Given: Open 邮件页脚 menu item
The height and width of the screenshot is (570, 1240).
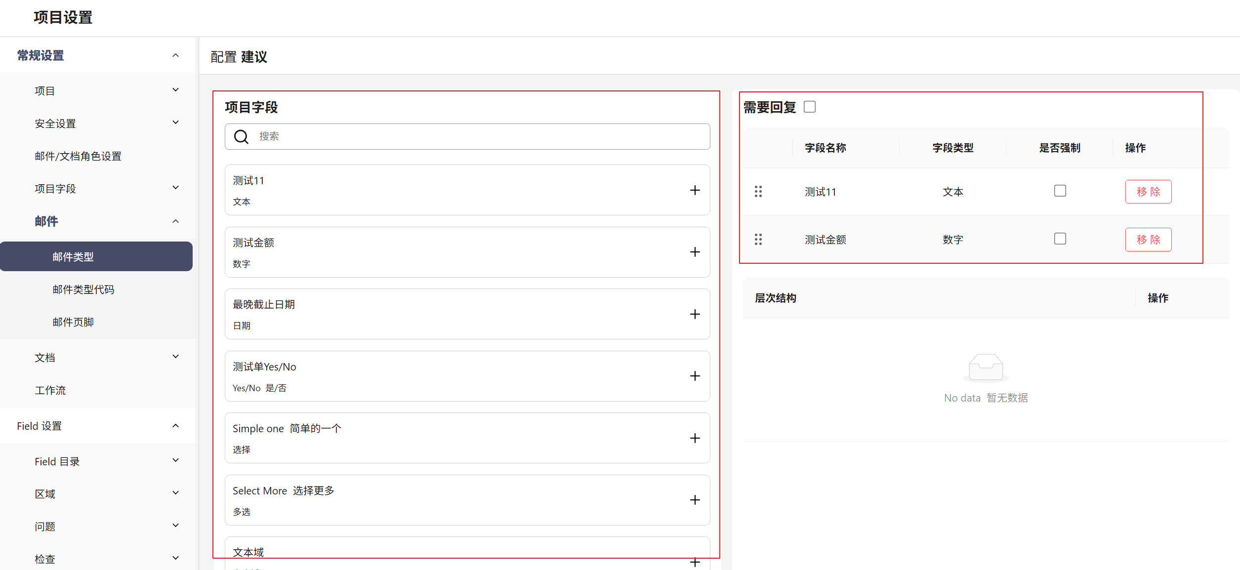Looking at the screenshot, I should click(x=73, y=322).
